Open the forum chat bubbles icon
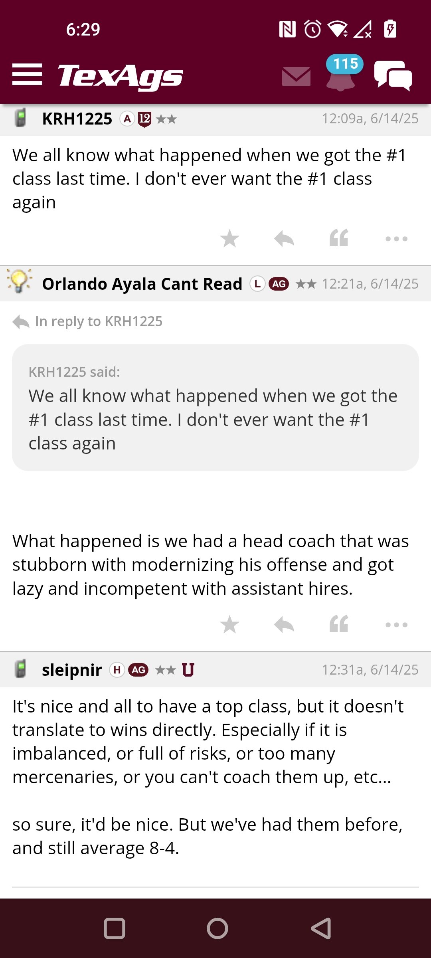This screenshot has width=431, height=958. 393,75
